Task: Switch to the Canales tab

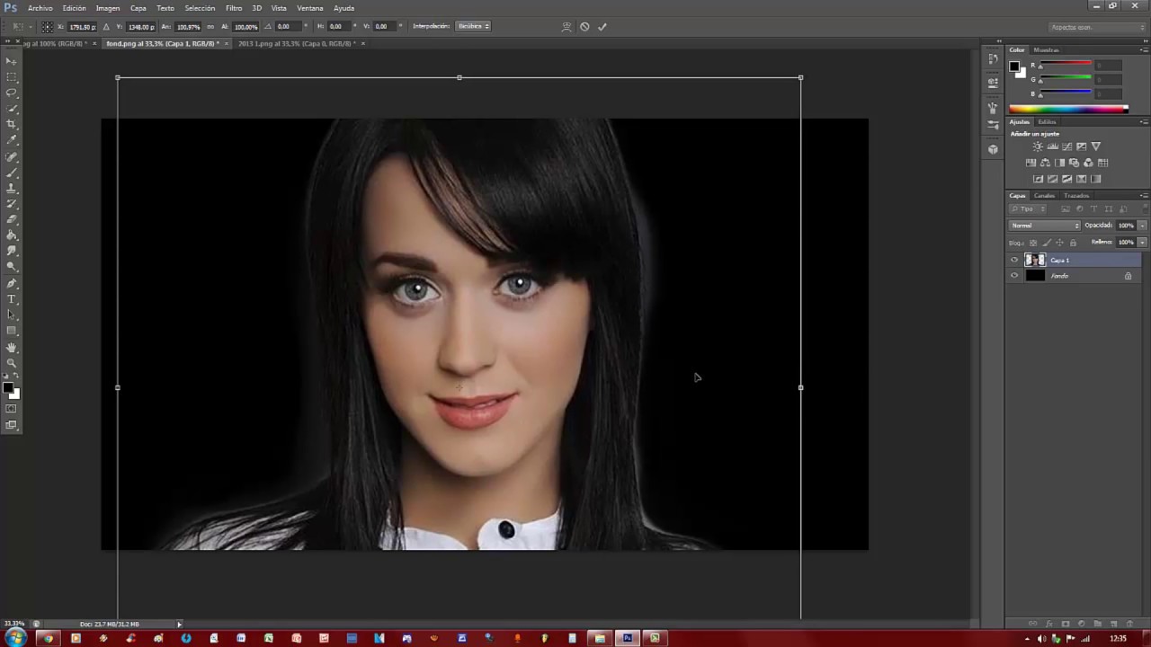Action: tap(1044, 195)
